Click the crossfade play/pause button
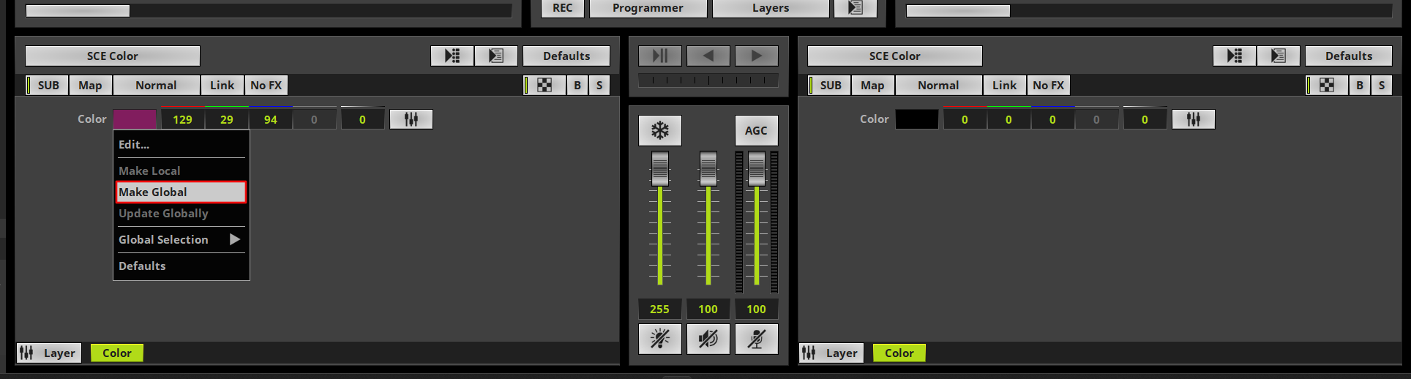 coord(660,56)
